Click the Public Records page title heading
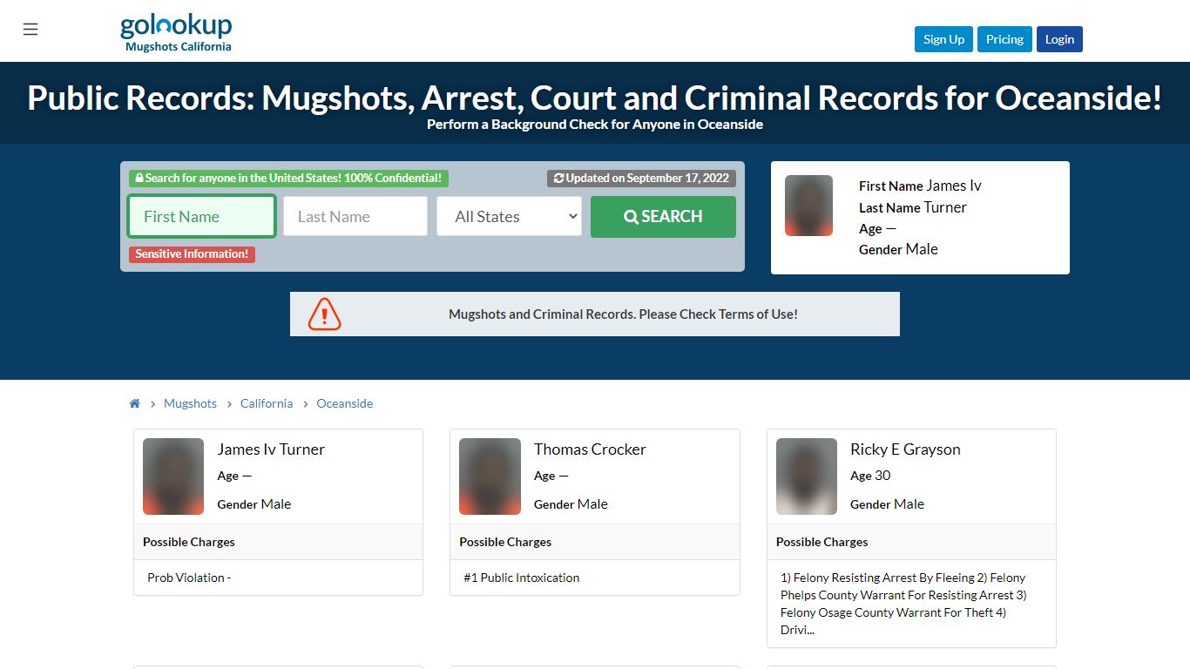 595,98
